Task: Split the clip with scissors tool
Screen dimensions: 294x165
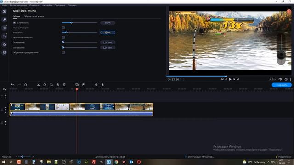Action: pos(38,85)
